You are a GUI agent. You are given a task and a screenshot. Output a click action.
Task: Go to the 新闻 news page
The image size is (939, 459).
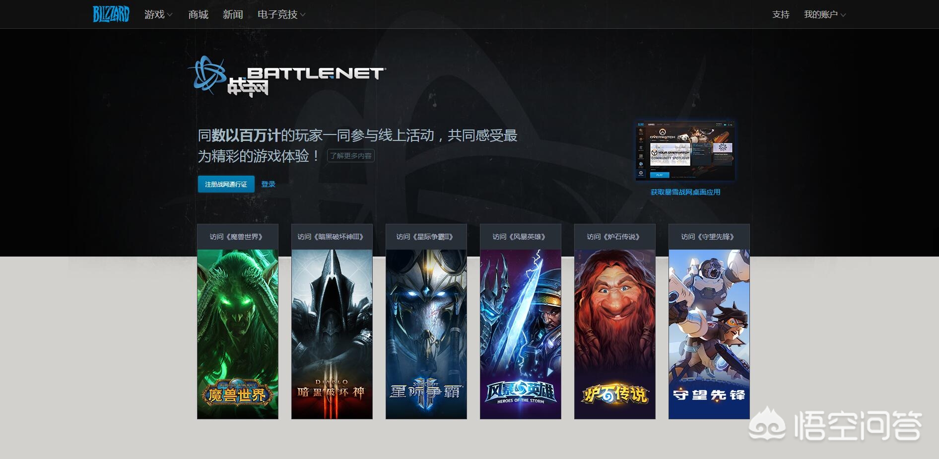point(233,14)
